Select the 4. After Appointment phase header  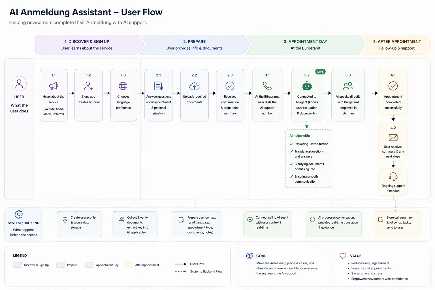click(x=396, y=45)
